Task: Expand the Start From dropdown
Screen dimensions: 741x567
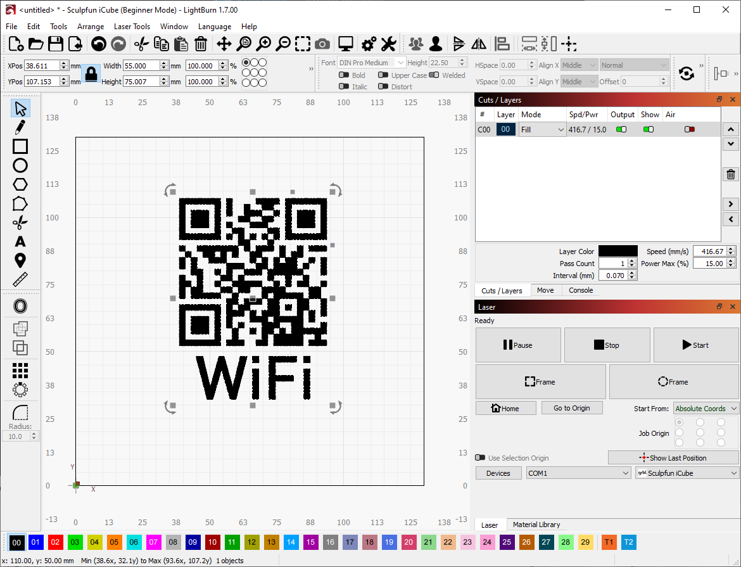Action: click(706, 409)
